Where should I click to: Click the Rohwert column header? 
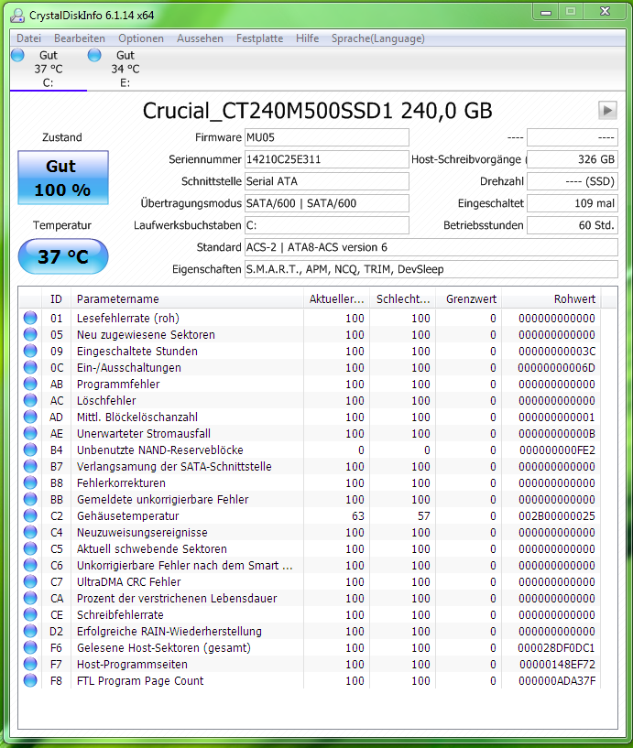551,299
